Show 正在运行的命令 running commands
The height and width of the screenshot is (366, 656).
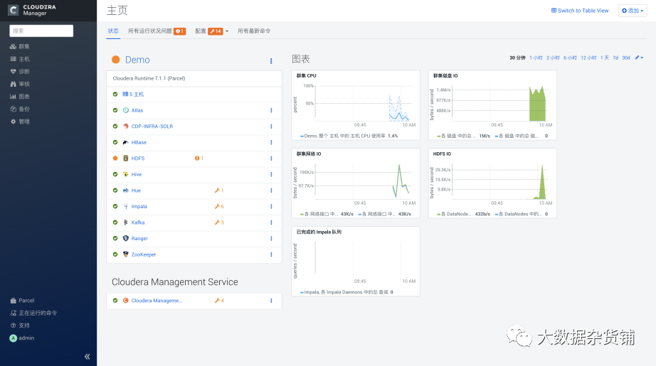pos(33,313)
